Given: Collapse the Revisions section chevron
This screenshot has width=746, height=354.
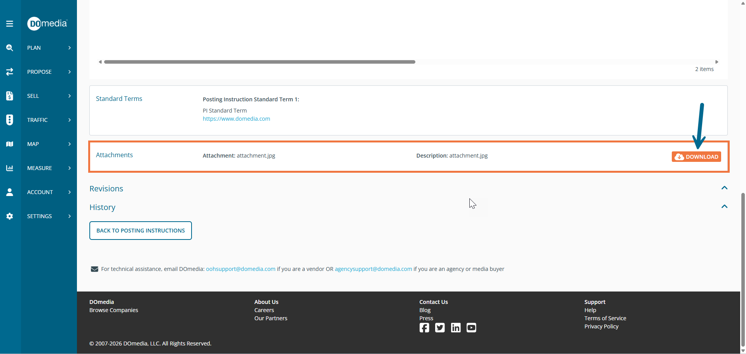Looking at the screenshot, I should 724,188.
